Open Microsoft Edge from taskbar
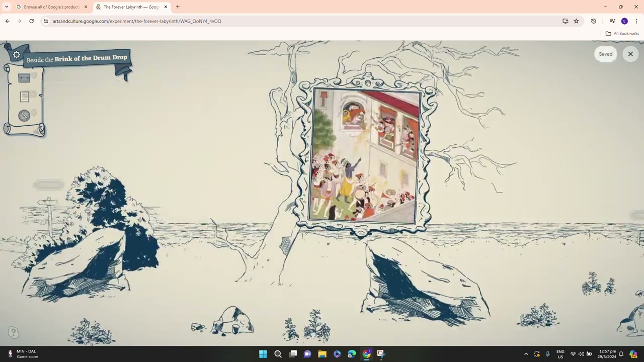 pyautogui.click(x=352, y=354)
